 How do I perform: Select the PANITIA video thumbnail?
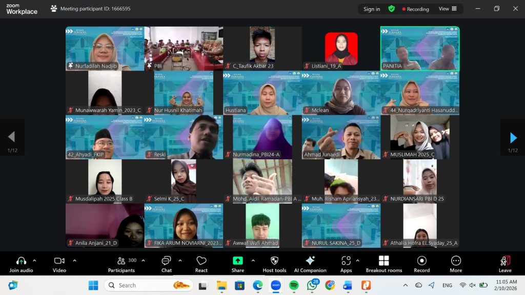point(420,49)
